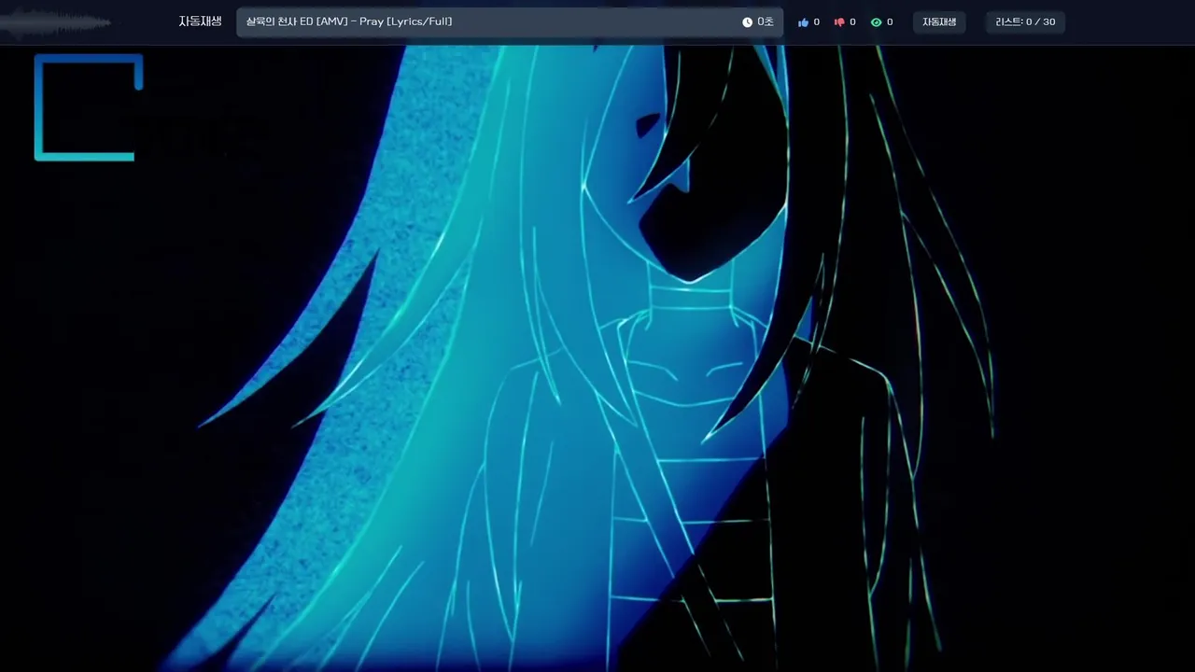Click the clock timer icon
Screen dimensions: 1195x672
coord(747,21)
